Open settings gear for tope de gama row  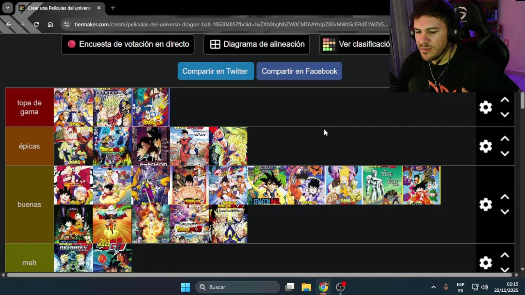point(486,107)
